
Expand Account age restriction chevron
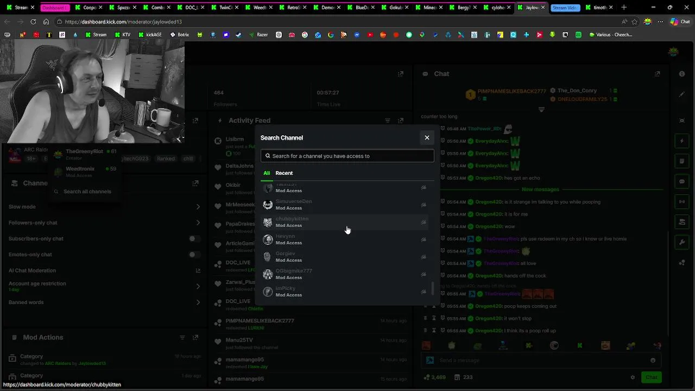[198, 286]
